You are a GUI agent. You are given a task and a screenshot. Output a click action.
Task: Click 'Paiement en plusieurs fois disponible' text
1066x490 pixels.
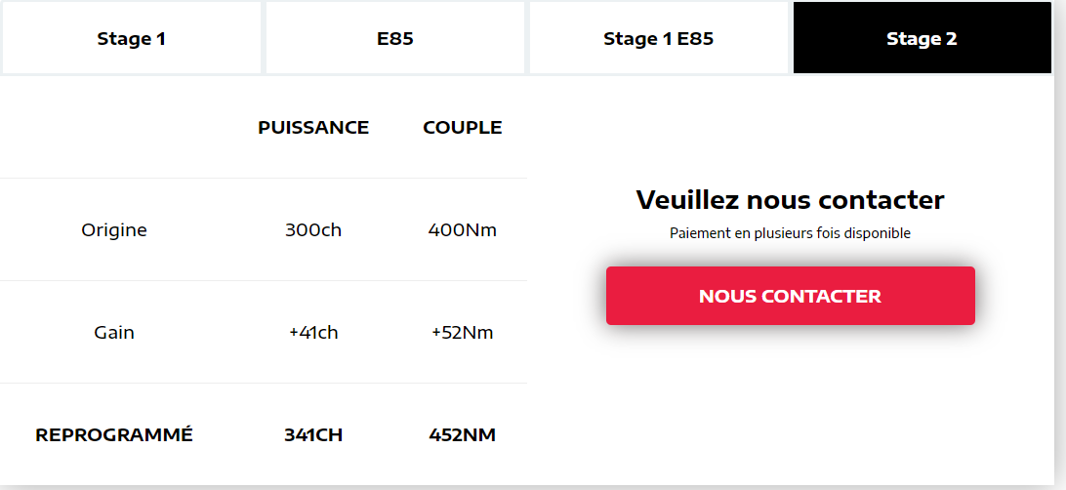click(790, 233)
